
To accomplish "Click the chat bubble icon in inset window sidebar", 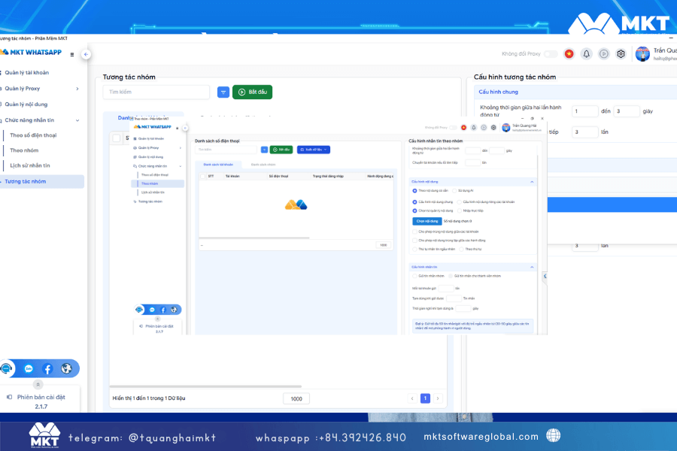I will pos(152,310).
